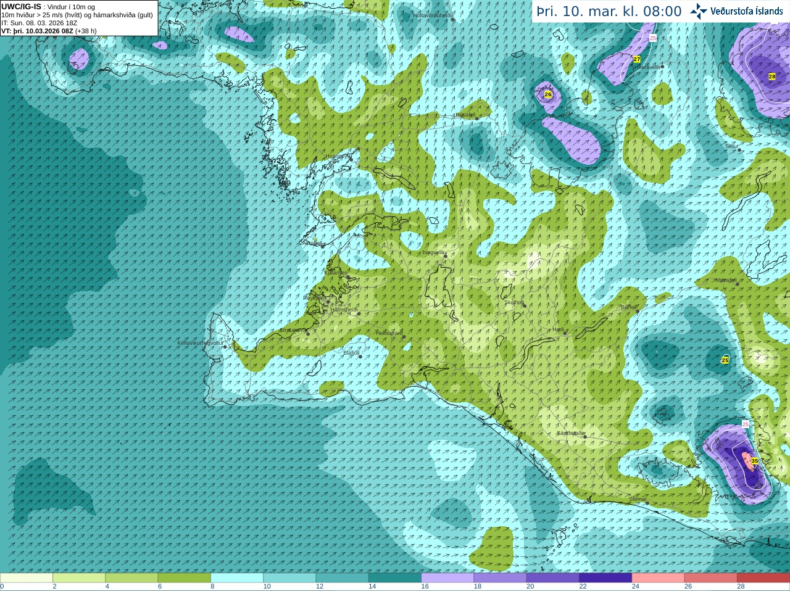The image size is (790, 591).
Task: Click the 2–4 m/s light green legend swatch
Action: point(79,578)
